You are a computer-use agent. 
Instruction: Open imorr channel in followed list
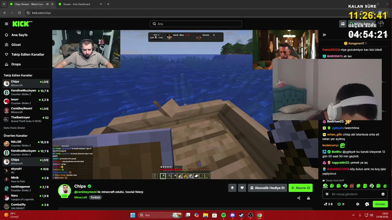point(26,101)
